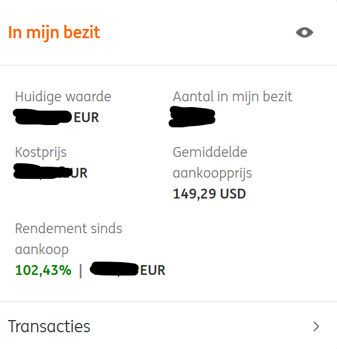Click the blacked-out Huidige waarde amount
Image resolution: width=337 pixels, height=349 pixels.
pyautogui.click(x=42, y=117)
